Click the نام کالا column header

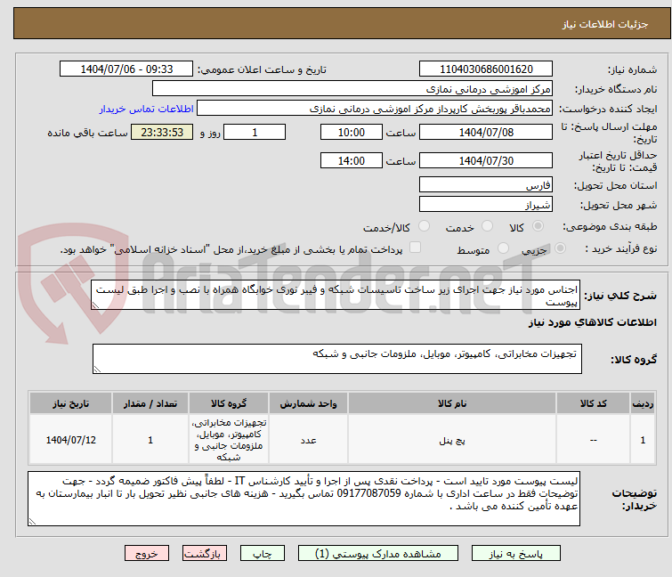[452, 403]
